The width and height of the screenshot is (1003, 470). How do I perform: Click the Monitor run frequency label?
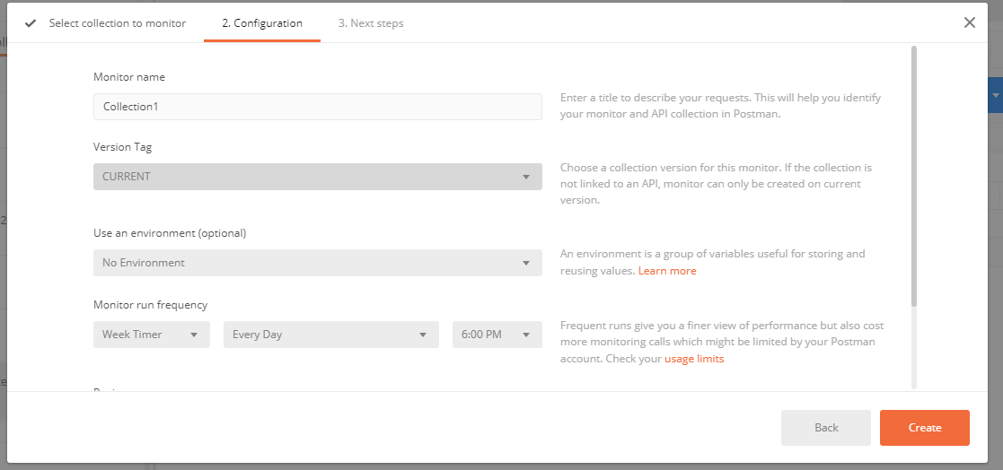pos(150,305)
